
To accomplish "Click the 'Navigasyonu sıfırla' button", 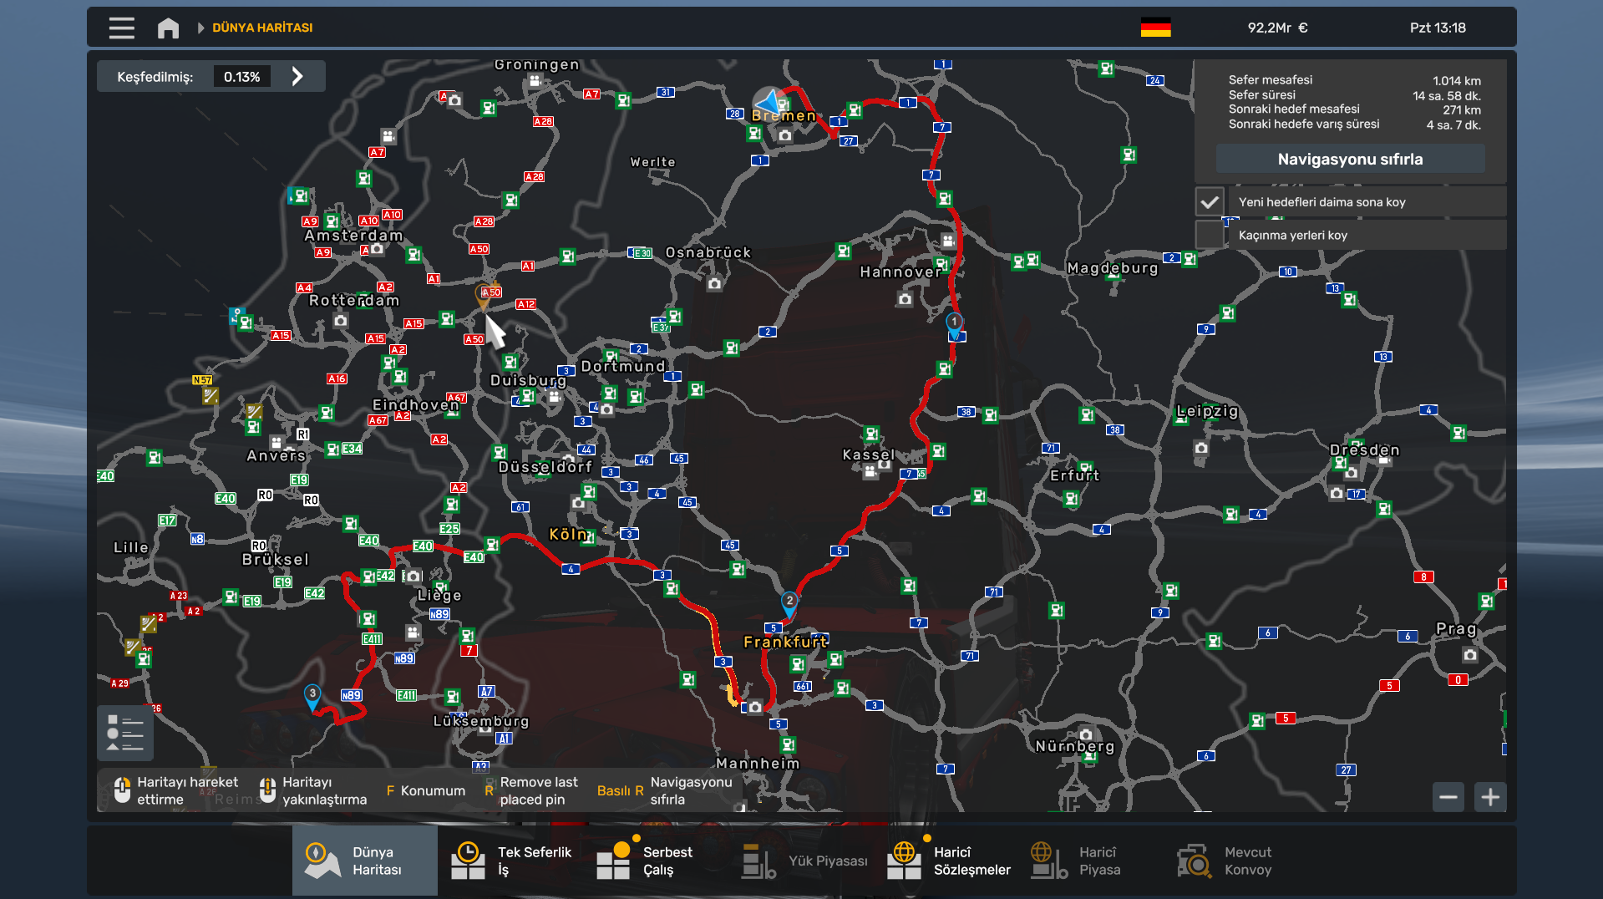I will [x=1350, y=159].
